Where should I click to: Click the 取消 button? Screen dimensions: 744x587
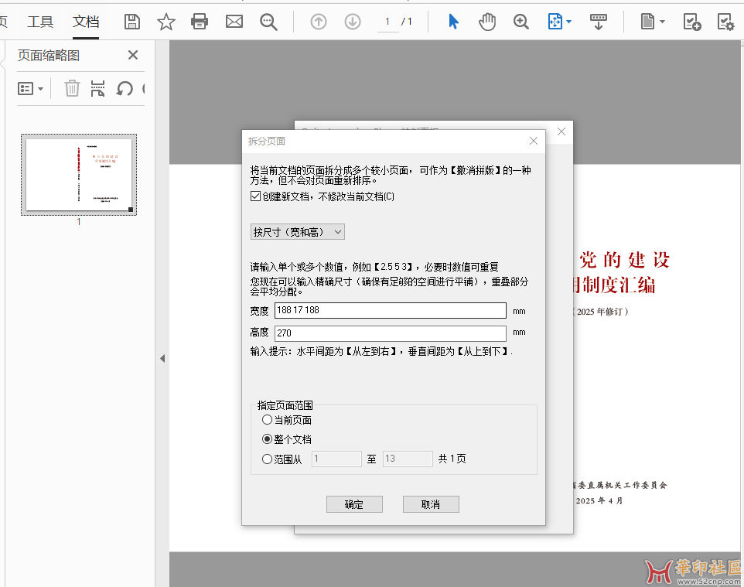coord(431,504)
